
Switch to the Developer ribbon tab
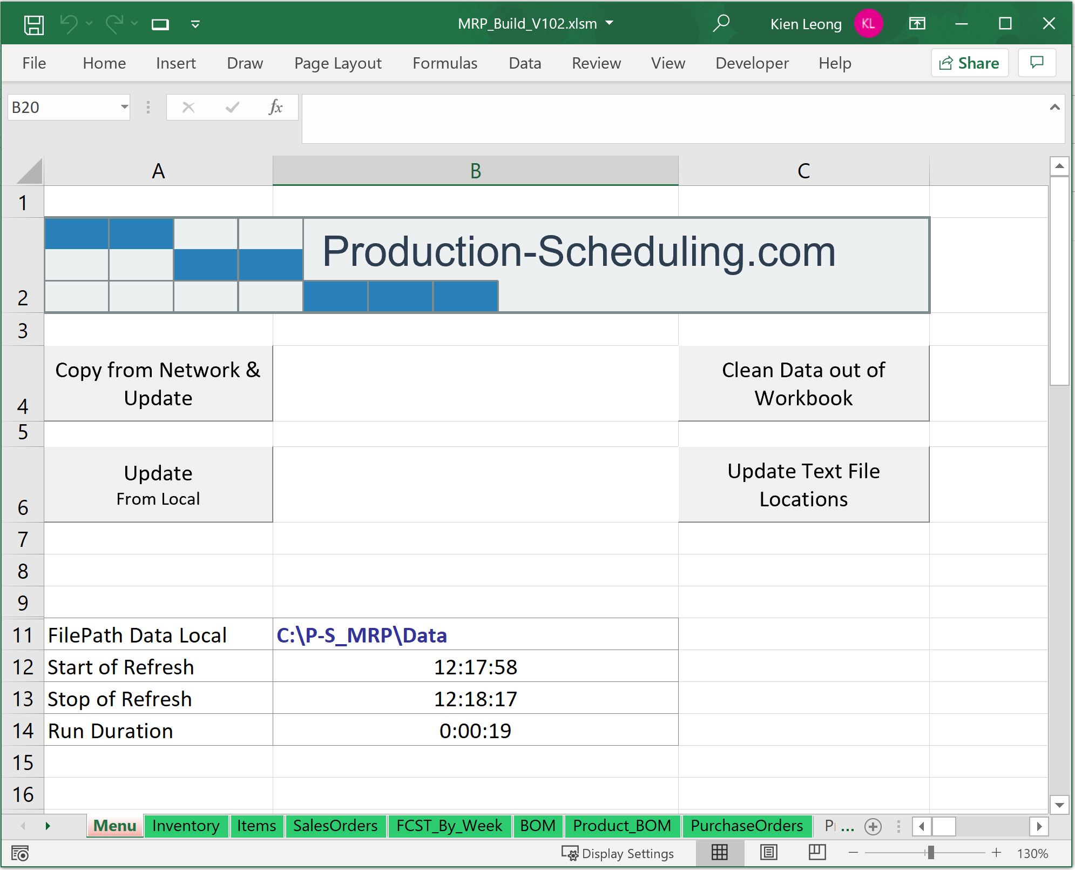point(752,63)
